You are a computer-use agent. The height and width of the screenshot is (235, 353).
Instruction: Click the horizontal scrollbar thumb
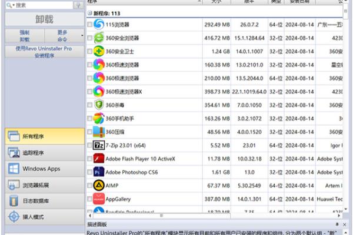161,216
